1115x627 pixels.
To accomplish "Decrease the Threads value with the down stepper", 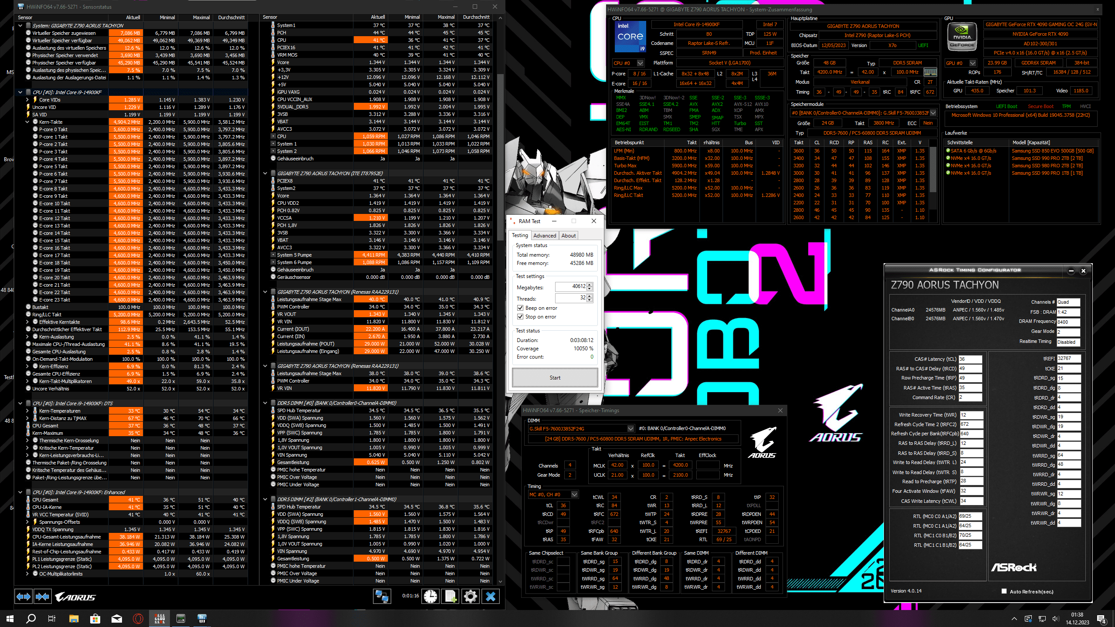I will tap(590, 301).
